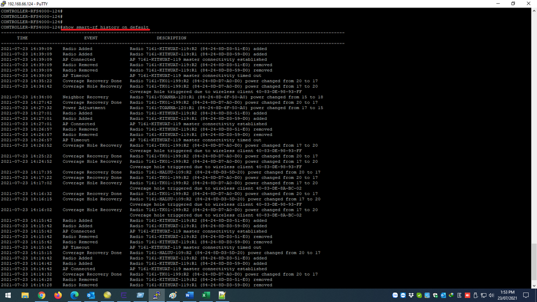Click the volume speaker tray icon
This screenshot has width=537, height=302.
[491, 295]
